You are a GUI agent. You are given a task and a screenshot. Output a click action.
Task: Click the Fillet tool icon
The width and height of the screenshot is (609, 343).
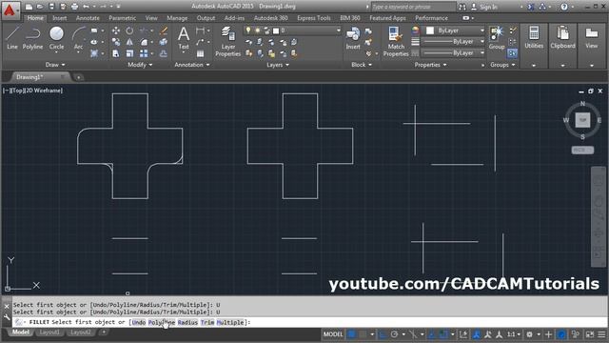pyautogui.click(x=144, y=42)
